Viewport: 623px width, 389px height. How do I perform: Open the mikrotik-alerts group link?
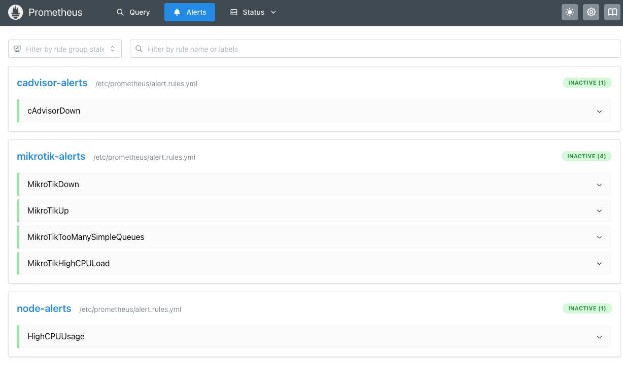[51, 156]
